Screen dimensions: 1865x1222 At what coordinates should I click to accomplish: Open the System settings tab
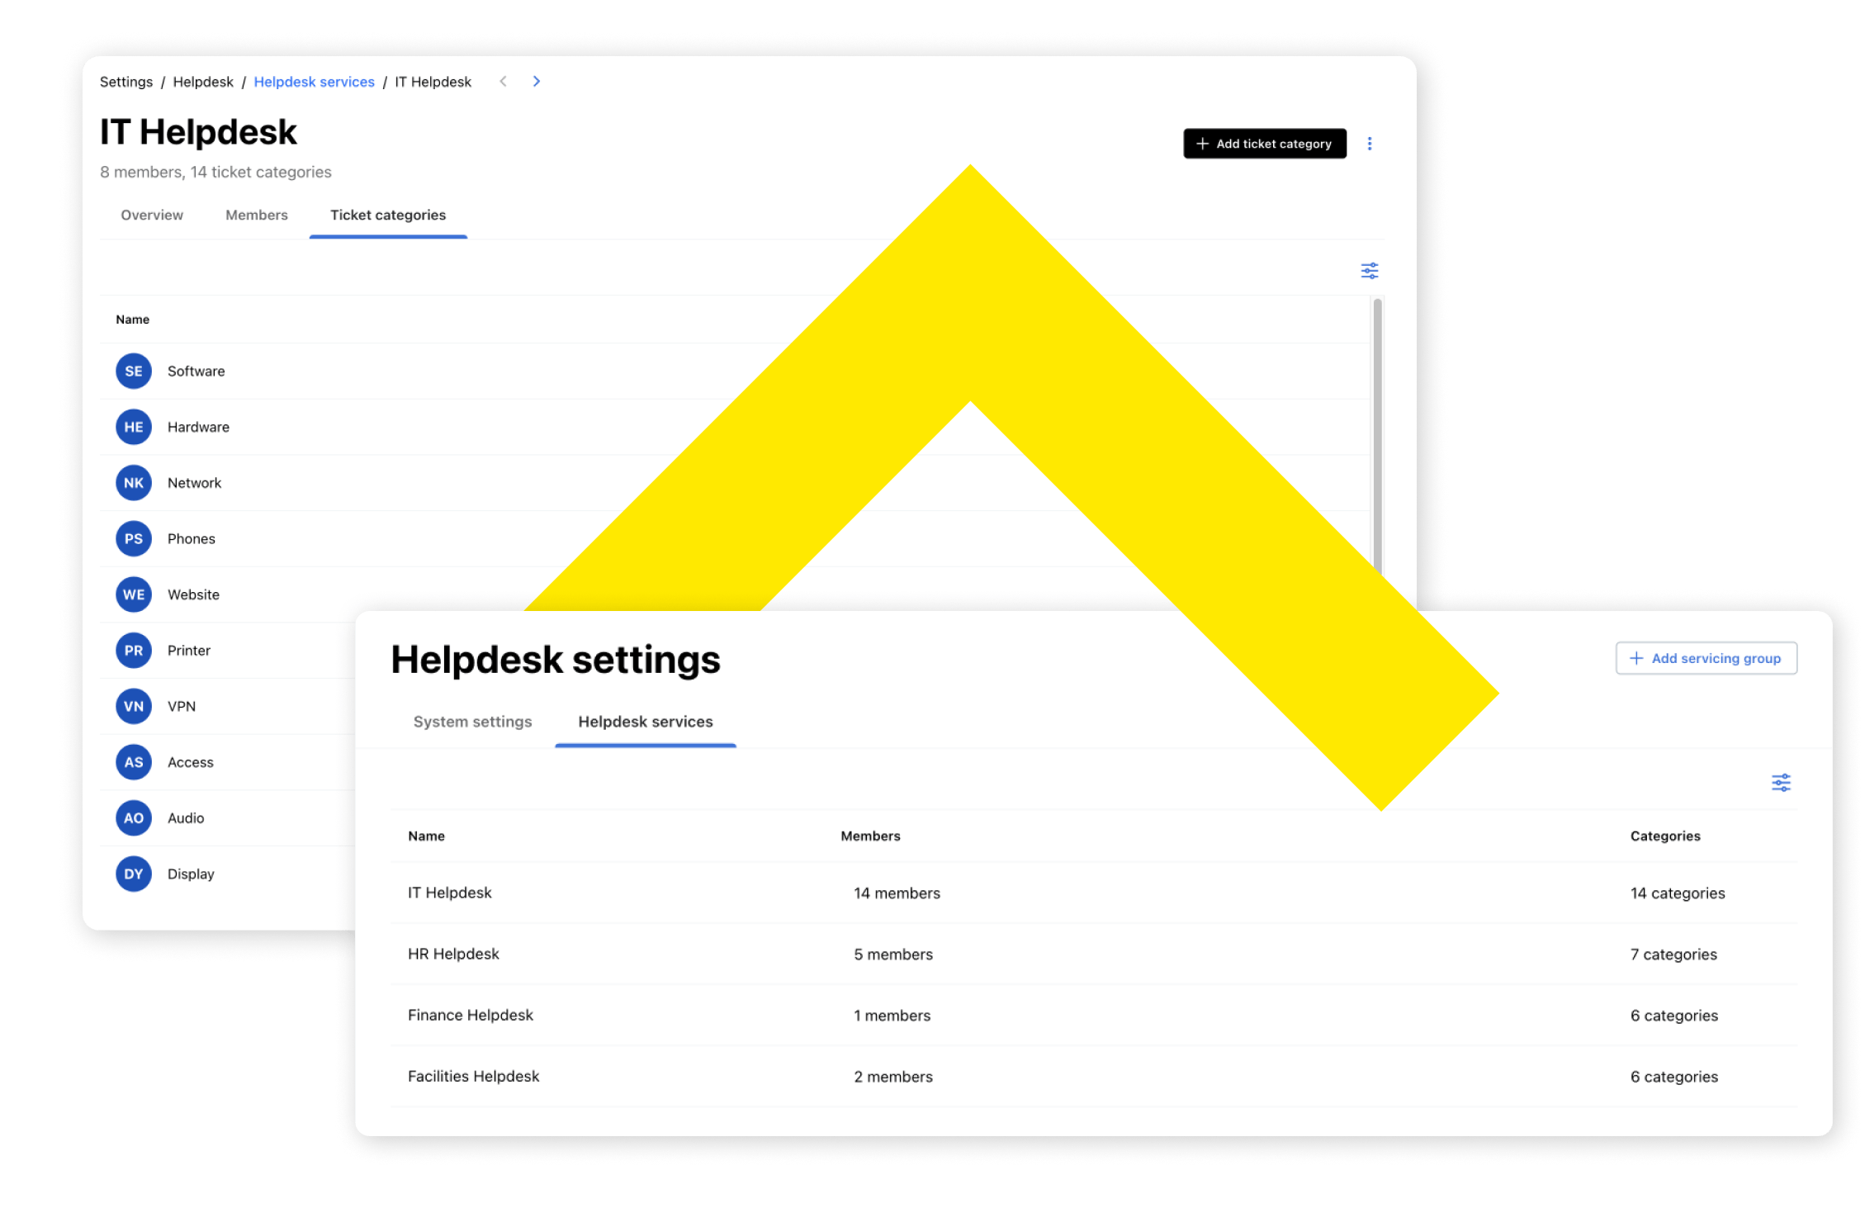[472, 721]
